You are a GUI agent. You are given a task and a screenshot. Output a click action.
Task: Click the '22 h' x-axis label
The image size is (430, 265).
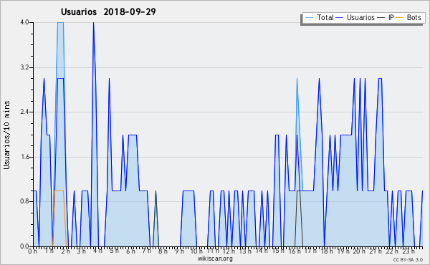tap(391, 251)
